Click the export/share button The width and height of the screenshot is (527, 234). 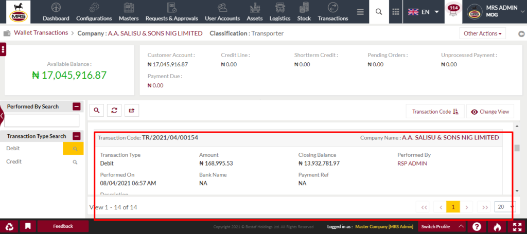point(132,110)
